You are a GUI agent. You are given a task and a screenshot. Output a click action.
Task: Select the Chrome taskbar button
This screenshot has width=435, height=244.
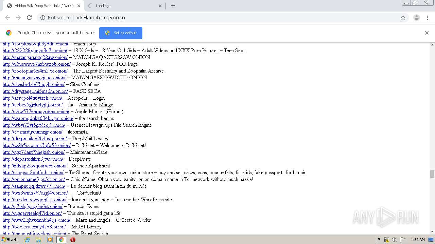(61, 240)
